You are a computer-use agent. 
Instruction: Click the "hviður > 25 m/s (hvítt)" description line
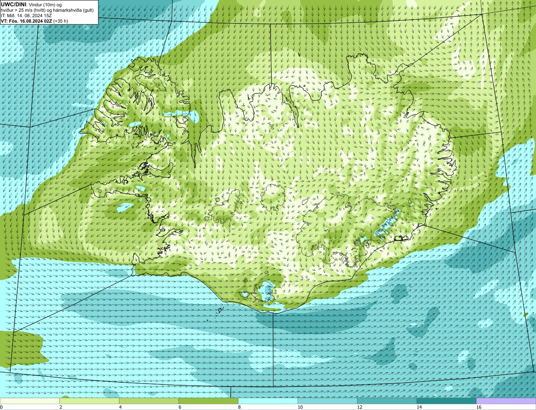click(x=47, y=10)
